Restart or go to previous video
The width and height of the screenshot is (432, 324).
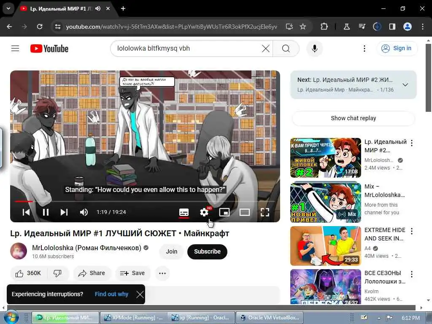click(26, 212)
